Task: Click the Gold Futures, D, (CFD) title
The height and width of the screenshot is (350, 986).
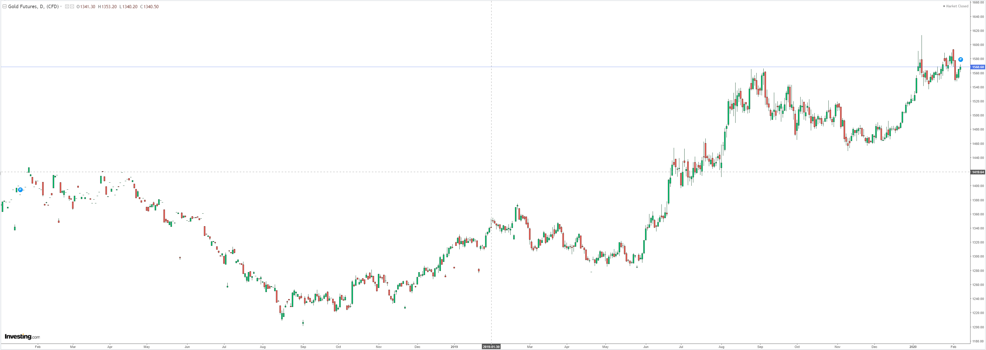Action: 33,6
